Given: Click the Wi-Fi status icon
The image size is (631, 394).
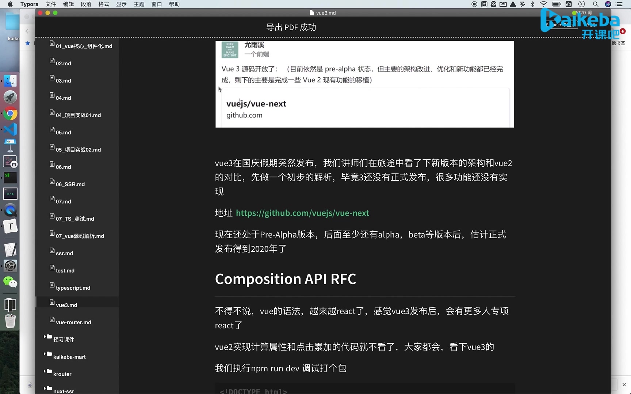Looking at the screenshot, I should 544,4.
